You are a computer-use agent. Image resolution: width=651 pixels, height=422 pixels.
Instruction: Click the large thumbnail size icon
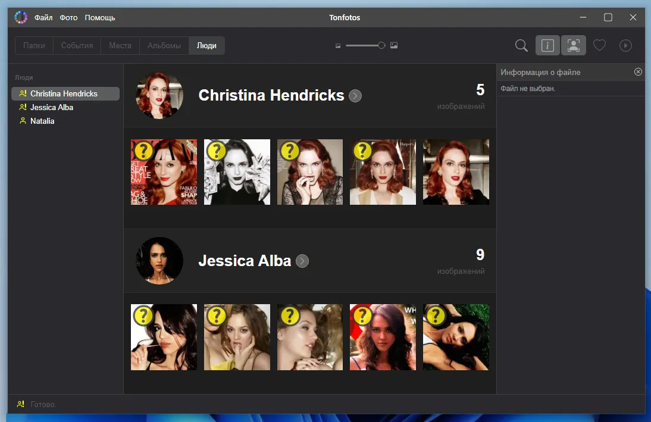coord(394,46)
